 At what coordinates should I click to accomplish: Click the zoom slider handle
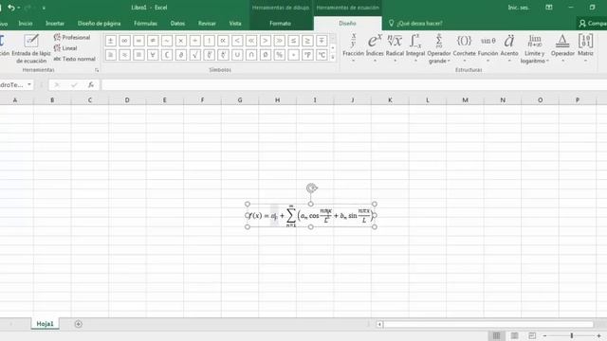point(572,335)
